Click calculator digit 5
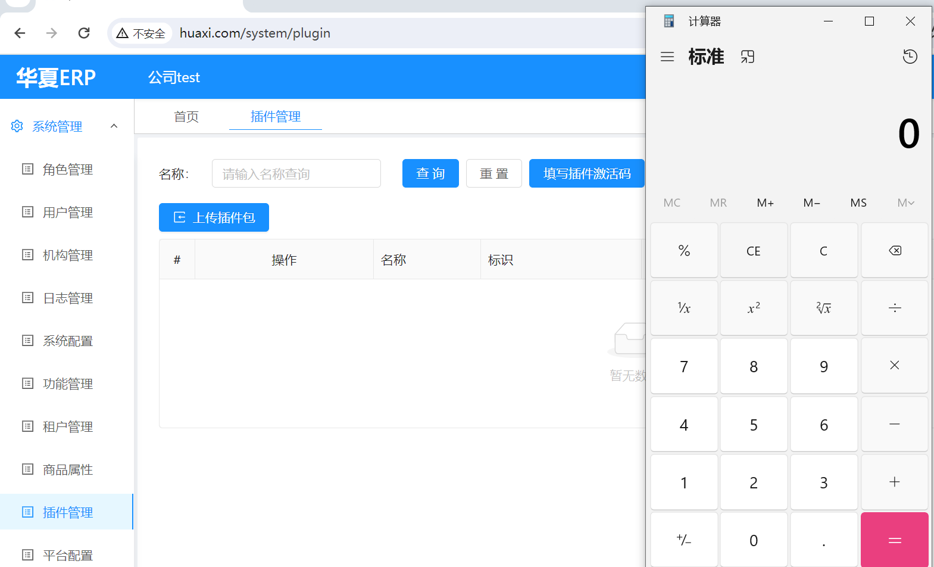This screenshot has width=934, height=567. 754,424
